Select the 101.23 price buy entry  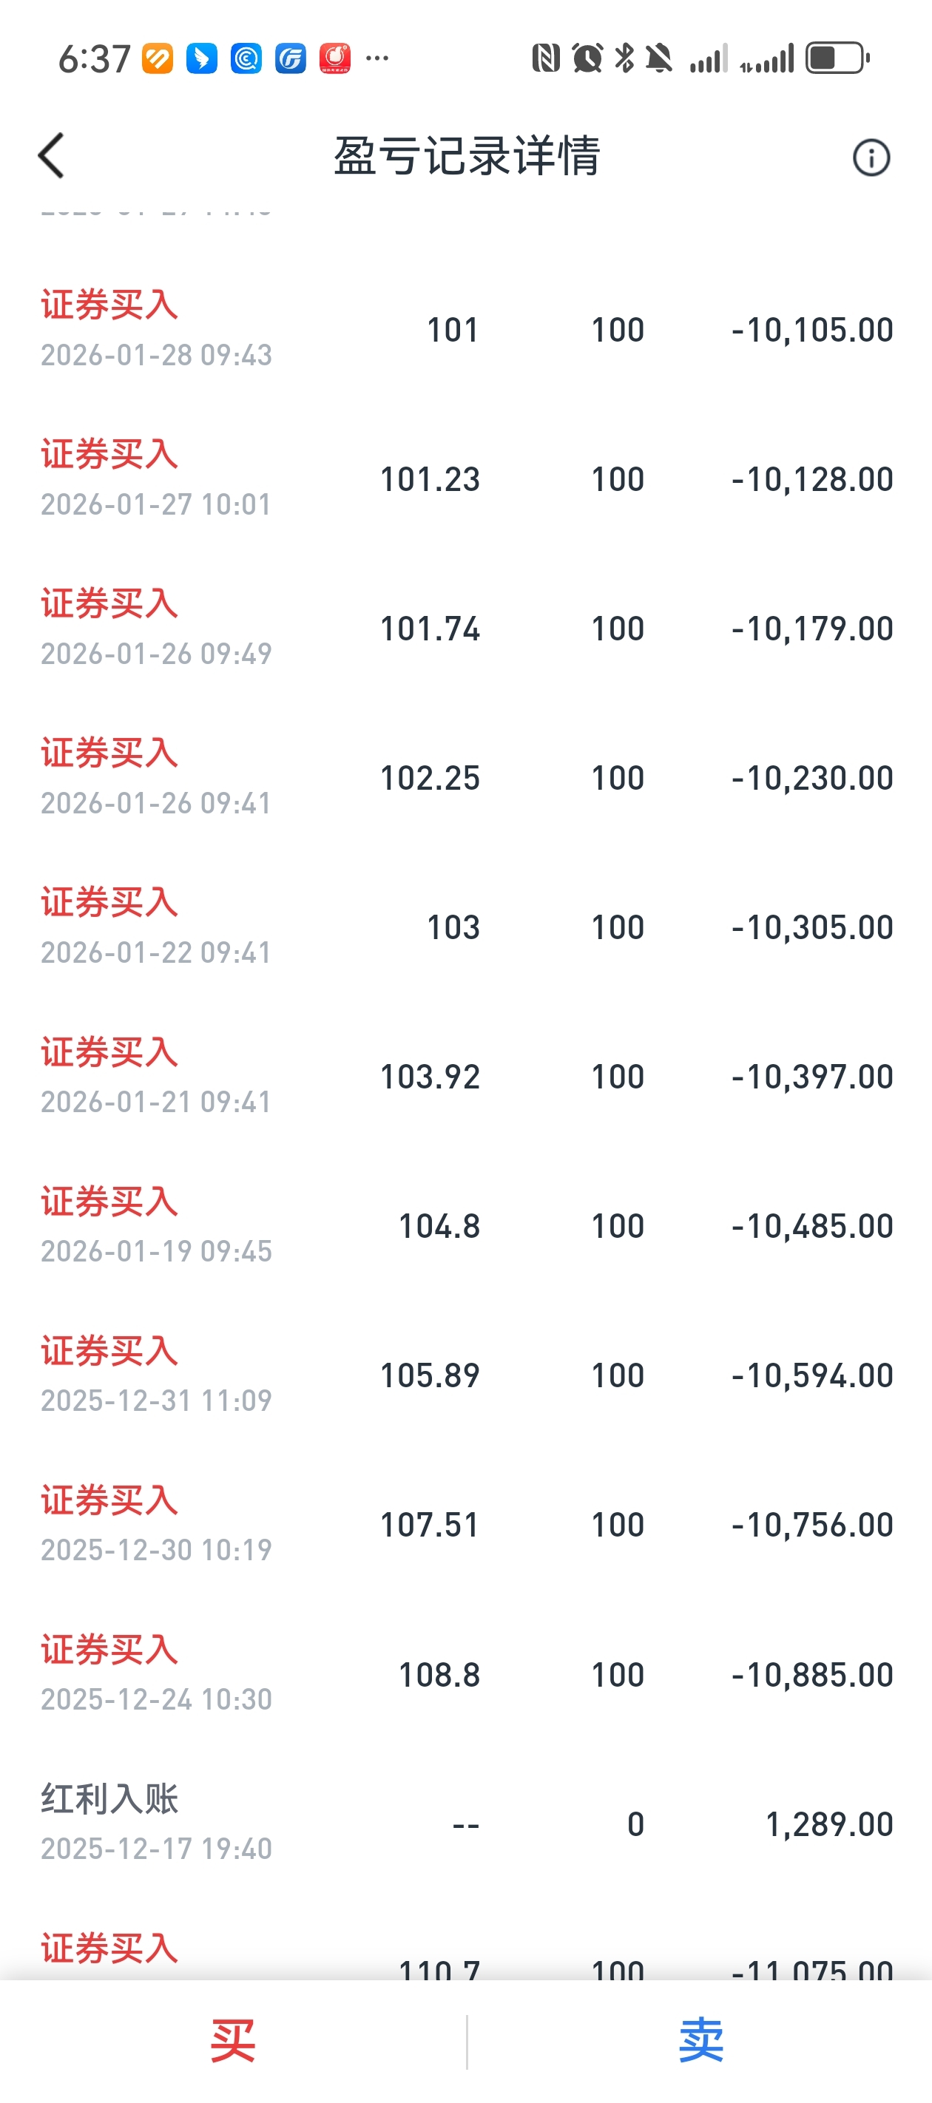[465, 479]
